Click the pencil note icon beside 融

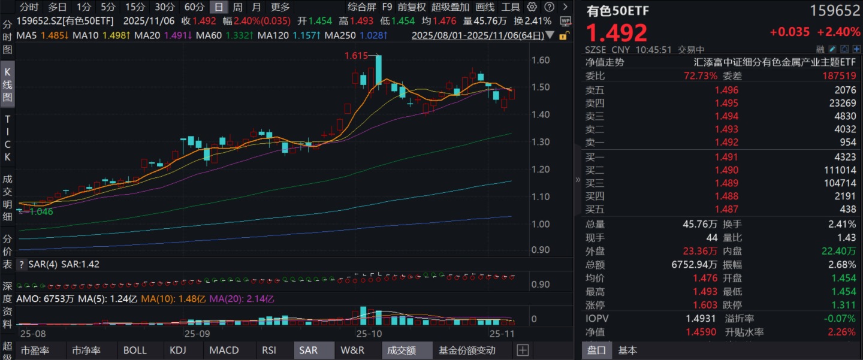pyautogui.click(x=832, y=49)
